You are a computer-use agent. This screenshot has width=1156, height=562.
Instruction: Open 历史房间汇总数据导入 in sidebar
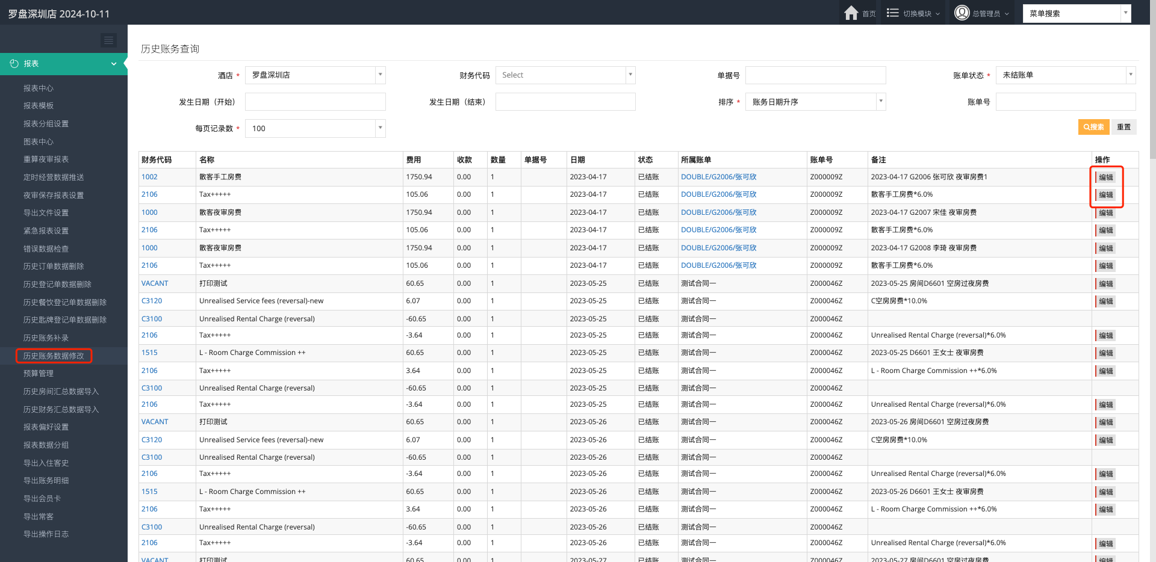tap(61, 392)
